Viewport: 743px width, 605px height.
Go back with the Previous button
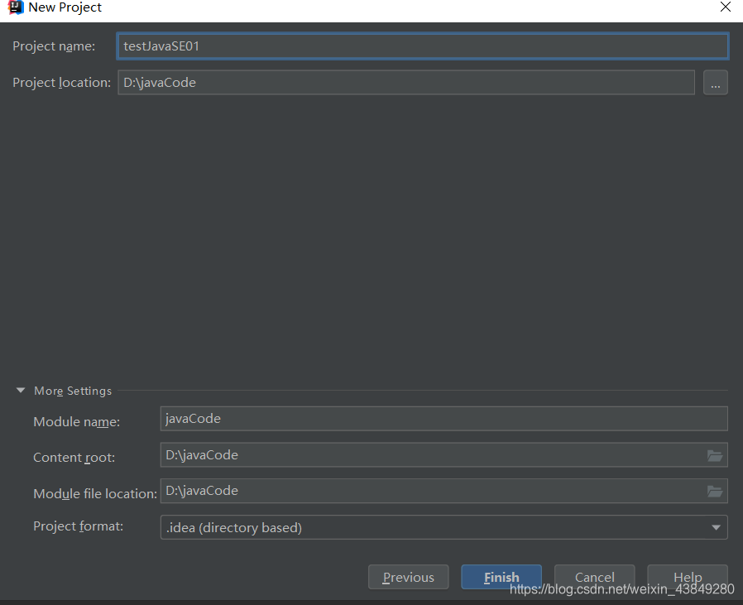tap(409, 577)
